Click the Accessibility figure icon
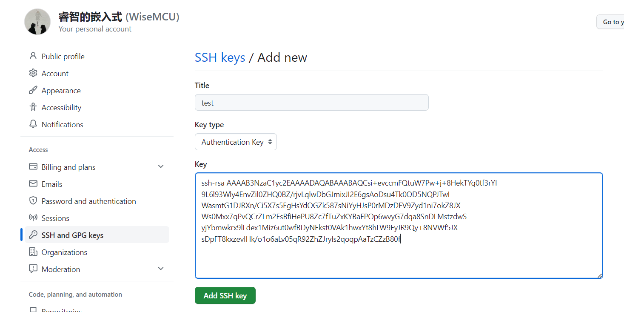Viewport: 624px width, 312px height. coord(33,107)
